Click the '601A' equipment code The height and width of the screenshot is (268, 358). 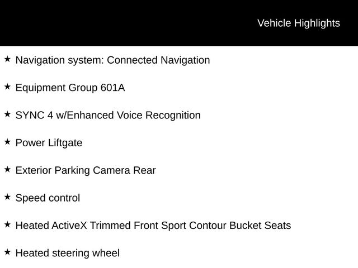[x=113, y=88]
